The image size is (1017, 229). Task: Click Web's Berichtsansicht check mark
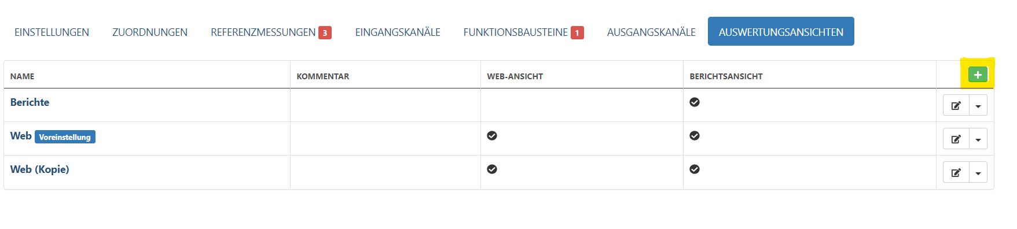695,135
